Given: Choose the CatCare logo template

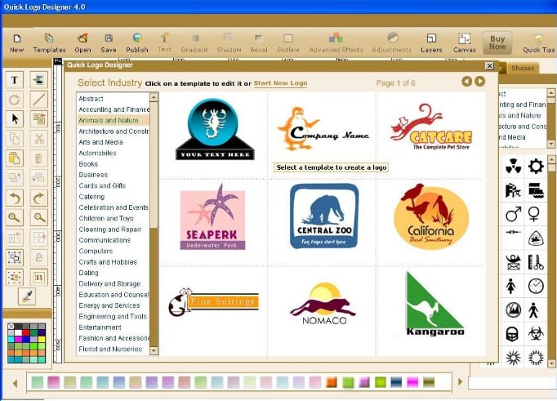Looking at the screenshot, I should [431, 127].
